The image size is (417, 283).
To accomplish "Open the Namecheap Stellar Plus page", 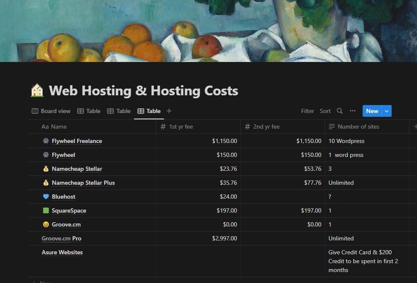I will tap(83, 183).
